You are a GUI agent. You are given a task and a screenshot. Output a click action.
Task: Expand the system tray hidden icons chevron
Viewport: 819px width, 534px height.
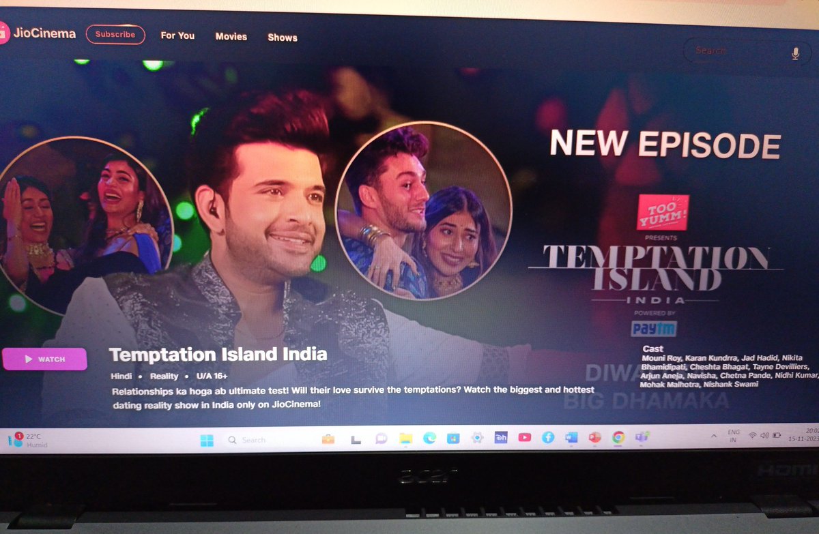pyautogui.click(x=714, y=435)
